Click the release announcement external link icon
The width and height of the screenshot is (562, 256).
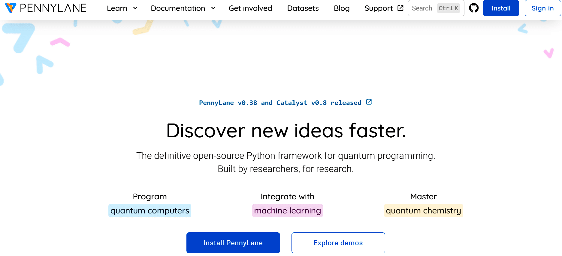(x=369, y=102)
